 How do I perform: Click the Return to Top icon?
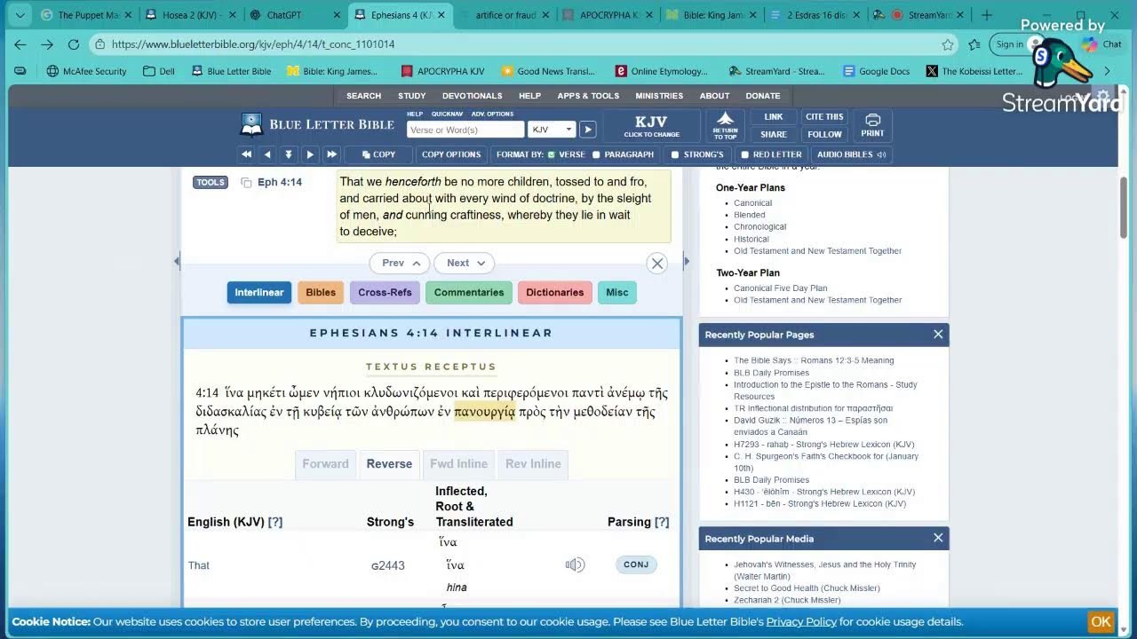click(725, 125)
